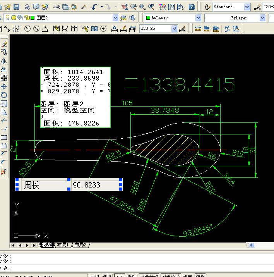Image resolution: width=274 pixels, height=277 pixels.
Task: Select the Distance inquiry tool
Action: coord(198,29)
